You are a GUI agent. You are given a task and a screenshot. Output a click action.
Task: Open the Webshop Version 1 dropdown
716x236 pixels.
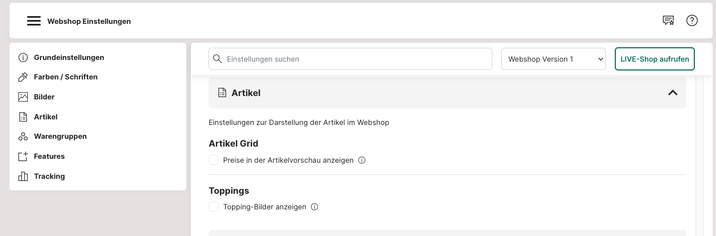(x=554, y=59)
